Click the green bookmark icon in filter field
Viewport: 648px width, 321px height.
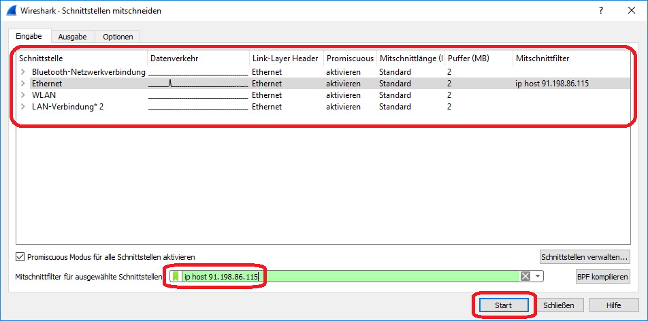[177, 276]
